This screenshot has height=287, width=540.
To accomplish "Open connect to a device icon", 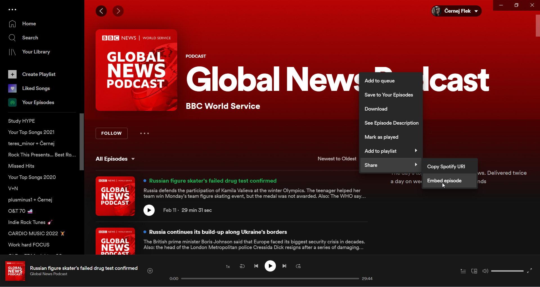I will (x=474, y=271).
